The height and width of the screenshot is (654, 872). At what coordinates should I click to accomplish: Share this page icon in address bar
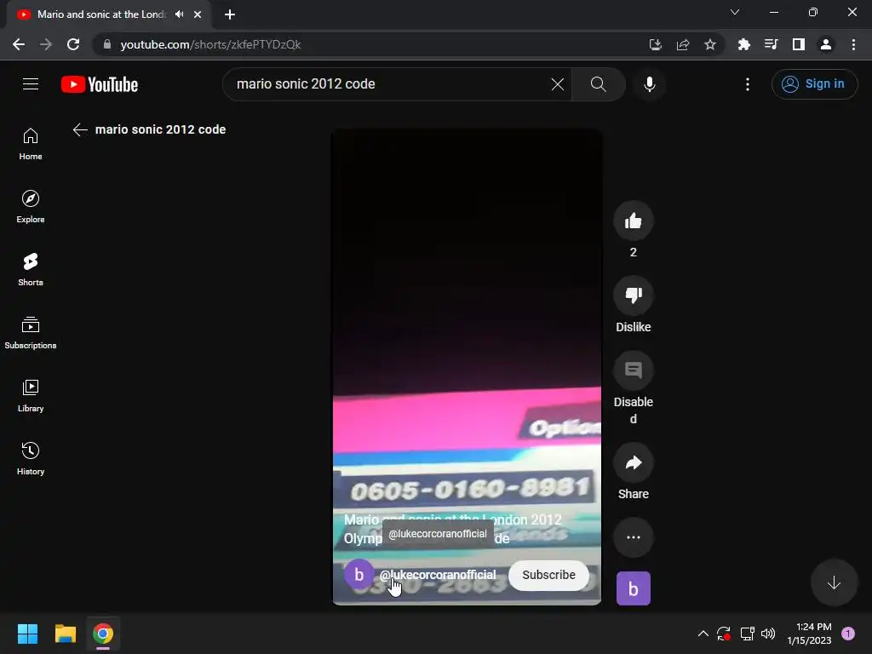(683, 44)
